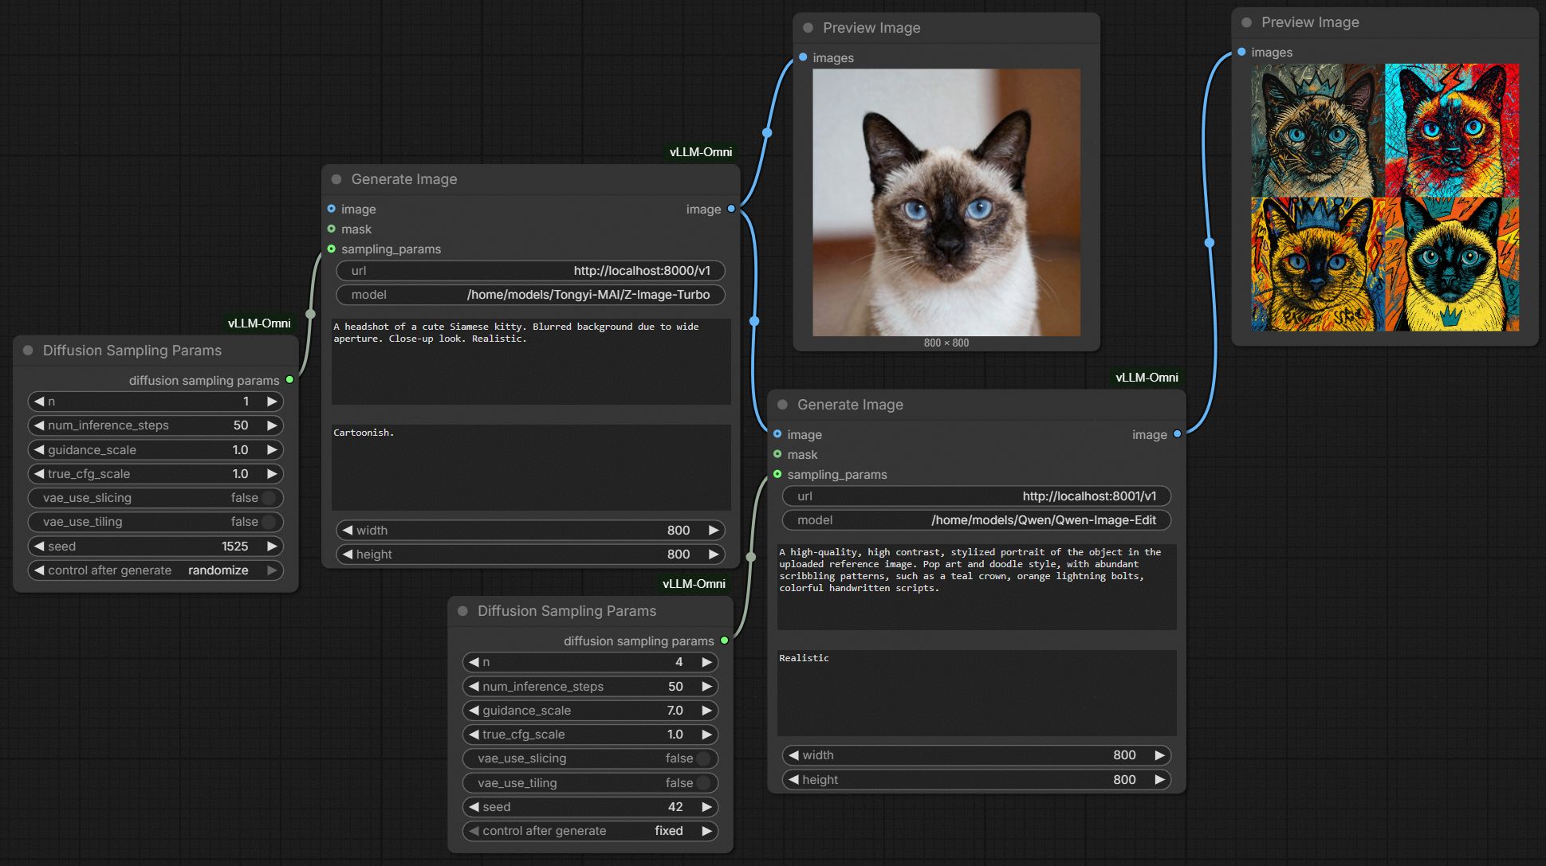
Task: Enable vae_use_tiling in the seed-42 sampling node
Action: point(590,783)
